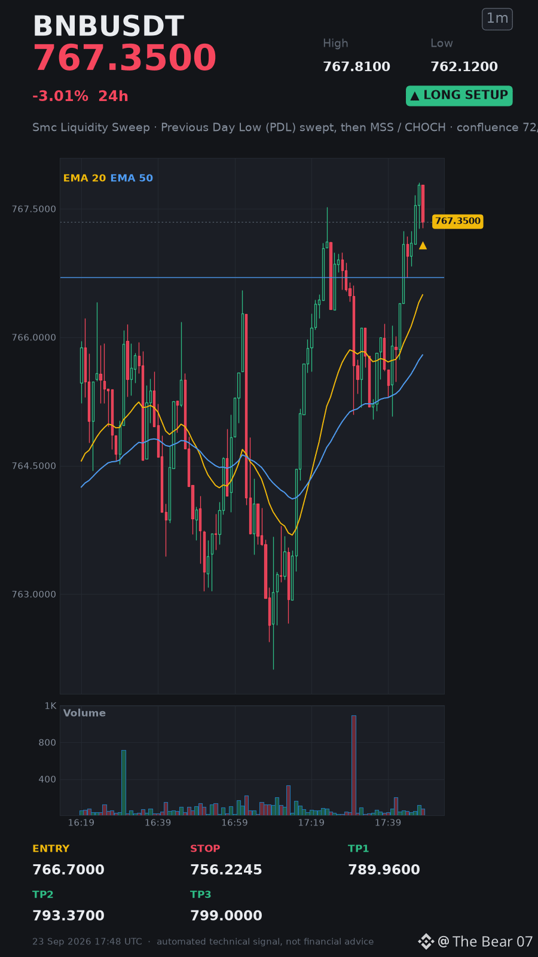The width and height of the screenshot is (538, 957).
Task: Click the TP1 target 789.9600
Action: pos(384,870)
